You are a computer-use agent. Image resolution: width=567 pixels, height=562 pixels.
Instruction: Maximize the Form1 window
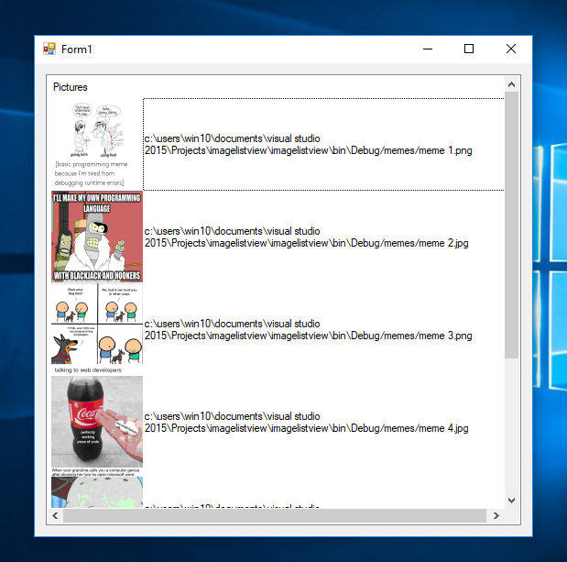(x=469, y=49)
